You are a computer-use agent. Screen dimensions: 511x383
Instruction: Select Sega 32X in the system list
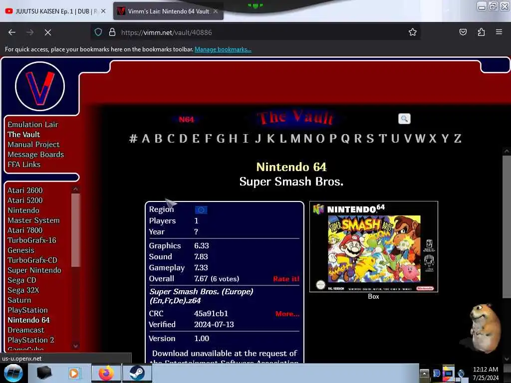23,290
